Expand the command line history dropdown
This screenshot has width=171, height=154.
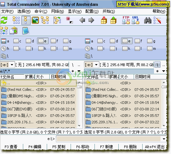(x=164, y=139)
